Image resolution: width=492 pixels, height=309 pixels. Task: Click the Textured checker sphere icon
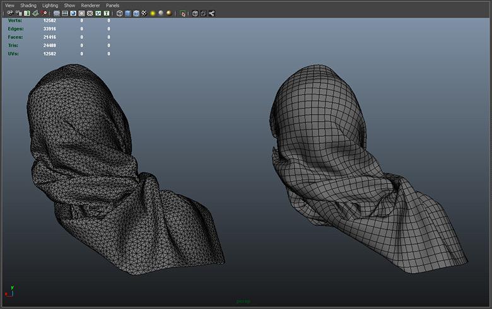point(144,13)
